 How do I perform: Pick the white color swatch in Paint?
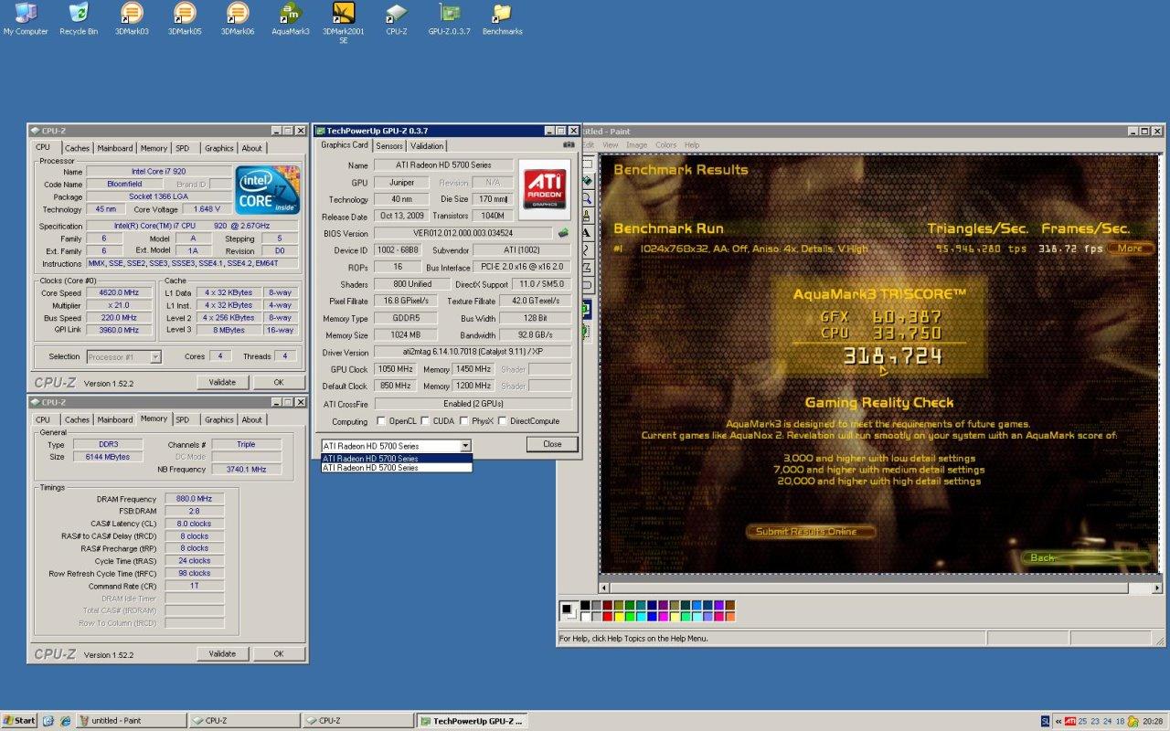coord(586,616)
